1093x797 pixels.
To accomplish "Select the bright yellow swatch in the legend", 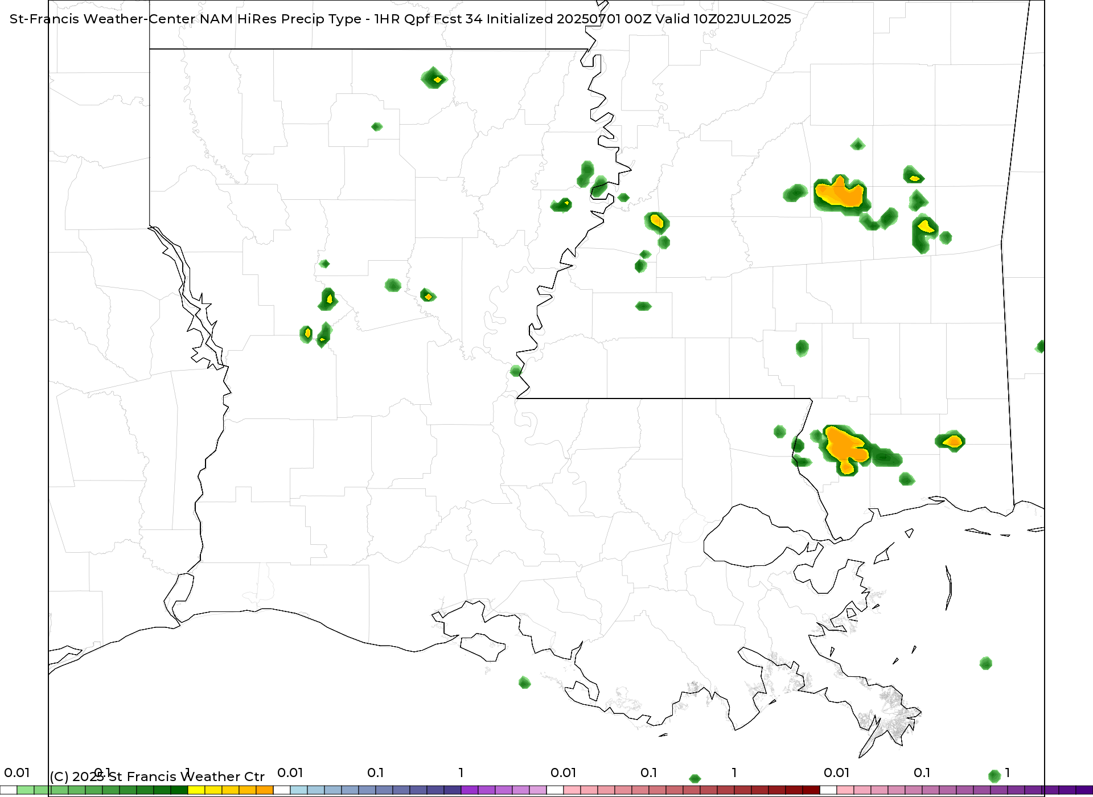I will tap(196, 790).
